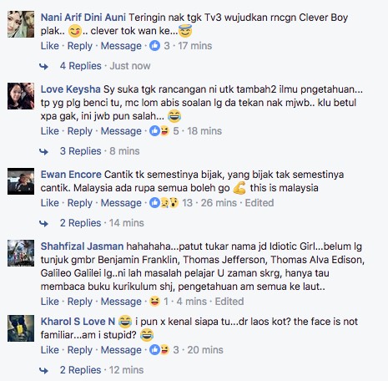Message Kharol S Love N
Image resolution: width=388 pixels, height=381 pixels.
(121, 350)
